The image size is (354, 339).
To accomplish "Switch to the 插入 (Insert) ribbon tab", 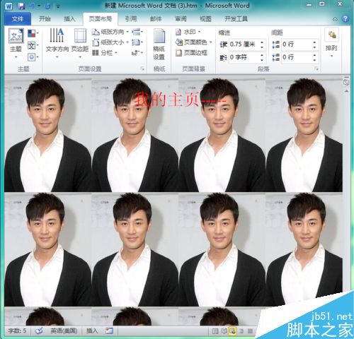I will (69, 19).
